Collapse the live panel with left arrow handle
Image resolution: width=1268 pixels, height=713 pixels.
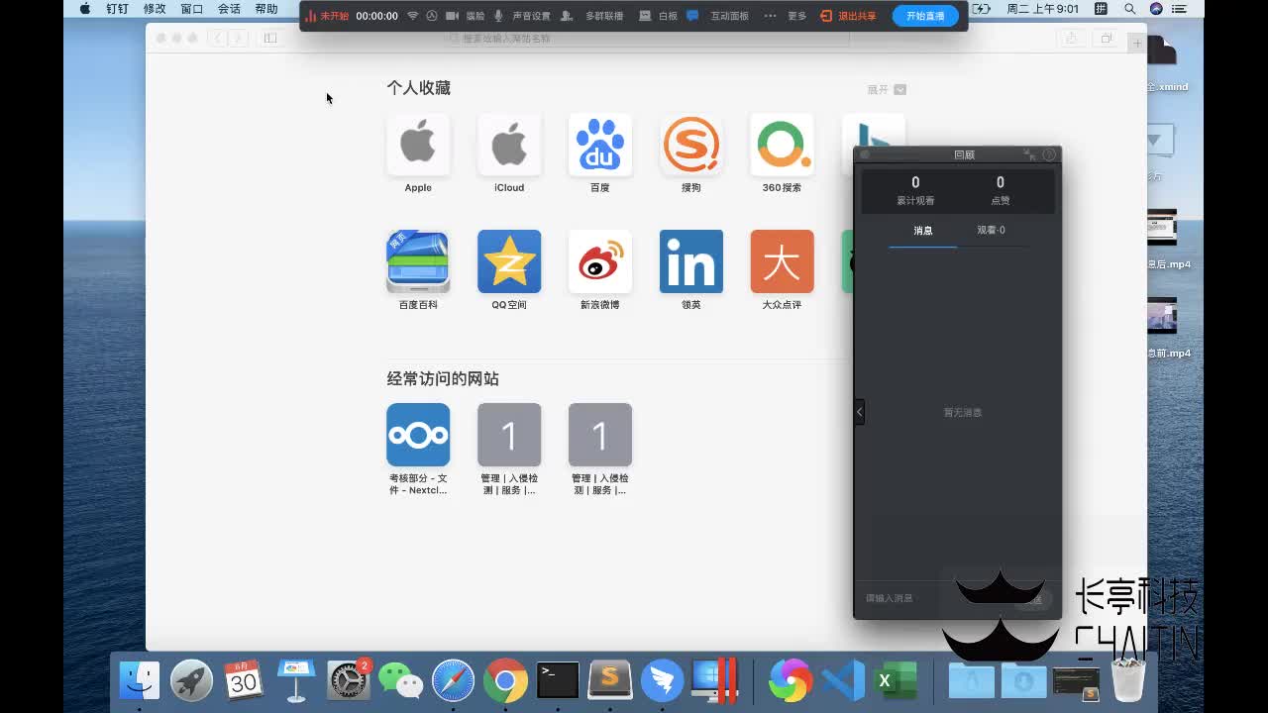point(859,411)
